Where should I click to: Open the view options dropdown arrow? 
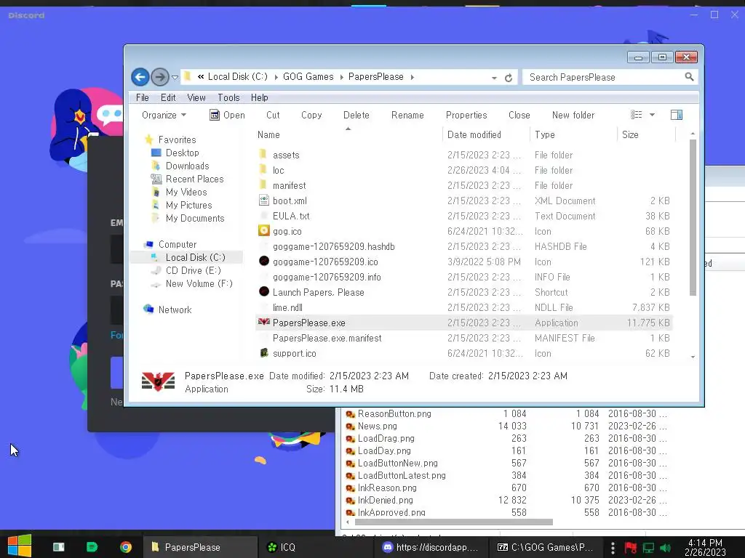click(652, 115)
